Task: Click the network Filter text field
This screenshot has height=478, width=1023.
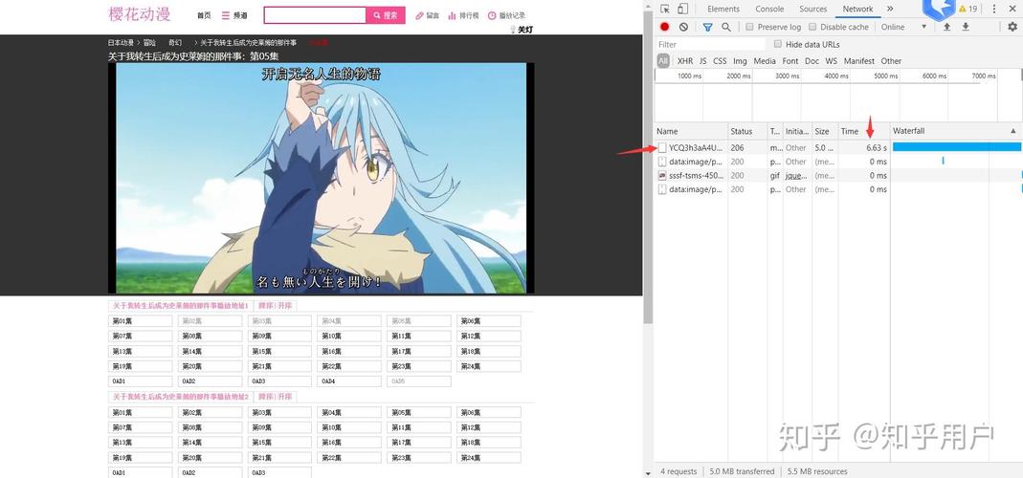Action: [710, 44]
